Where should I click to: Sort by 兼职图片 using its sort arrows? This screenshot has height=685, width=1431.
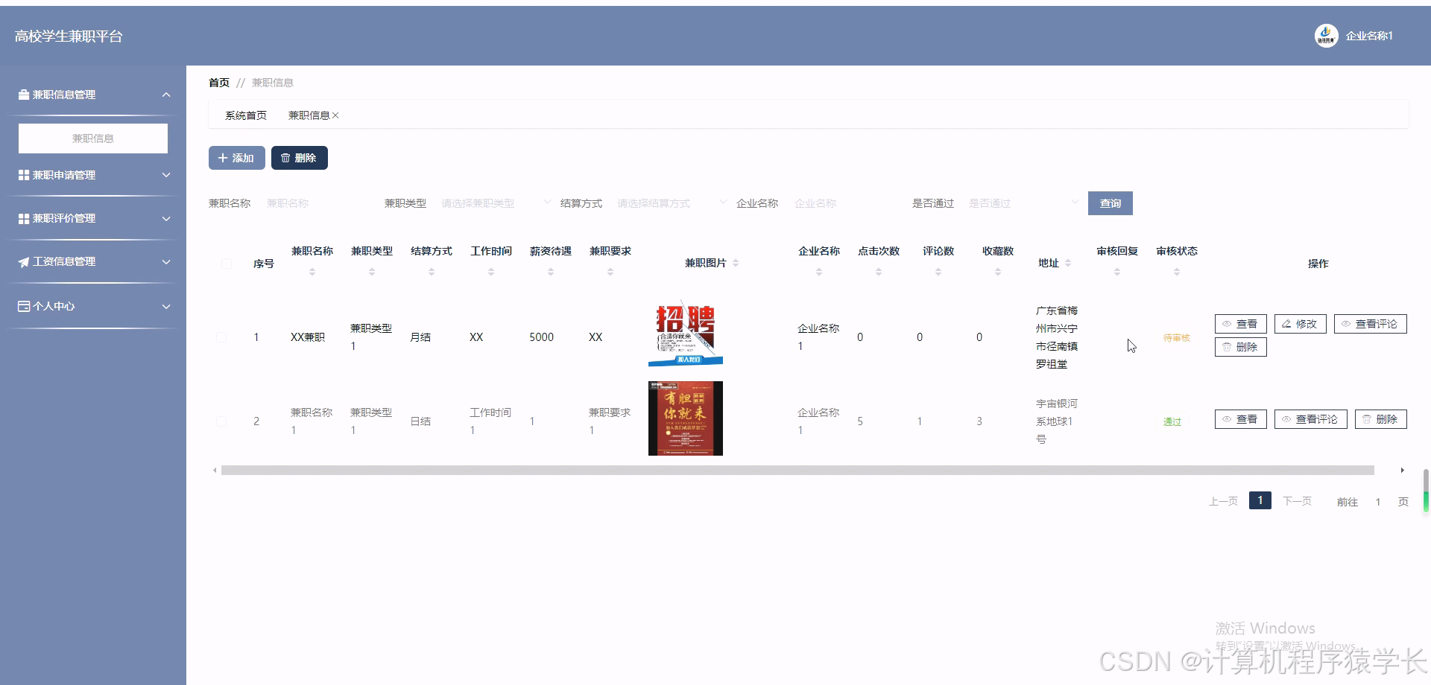click(736, 263)
